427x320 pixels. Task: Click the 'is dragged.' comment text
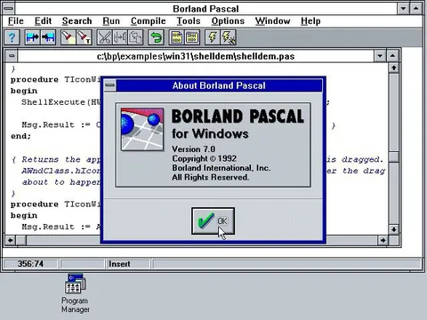(x=355, y=159)
